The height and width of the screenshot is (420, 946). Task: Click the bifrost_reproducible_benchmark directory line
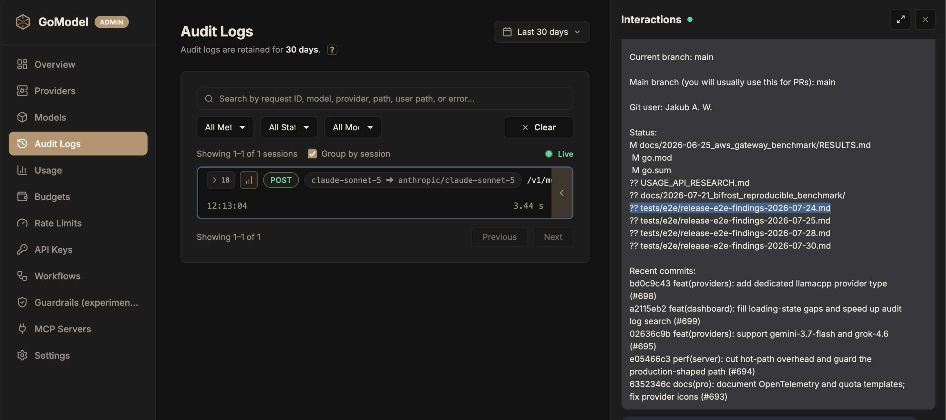(737, 195)
